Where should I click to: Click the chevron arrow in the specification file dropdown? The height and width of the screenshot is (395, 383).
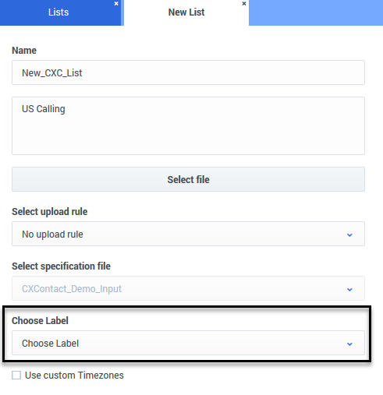pos(349,290)
